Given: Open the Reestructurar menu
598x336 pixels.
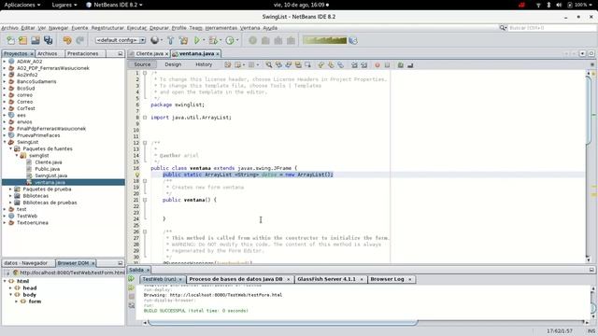Looking at the screenshot, I should (x=107, y=28).
